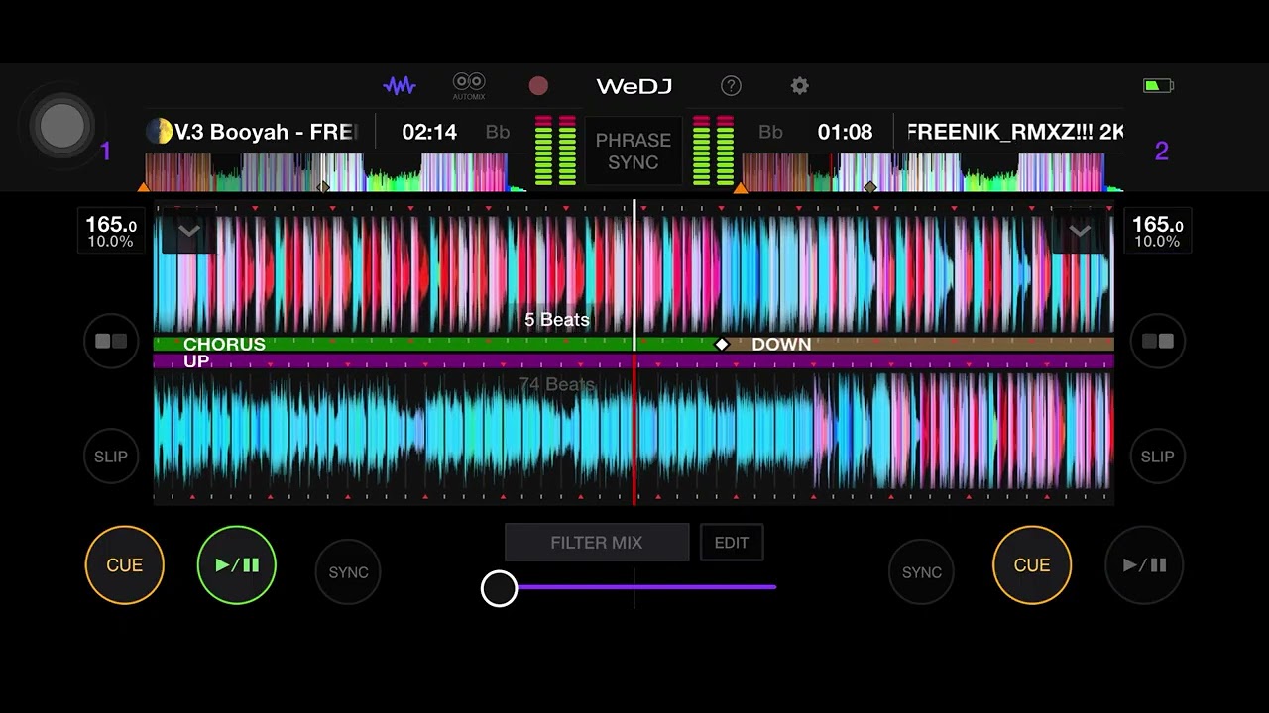Click deck 2 track title FREENIK_RMXZ

1014,132
